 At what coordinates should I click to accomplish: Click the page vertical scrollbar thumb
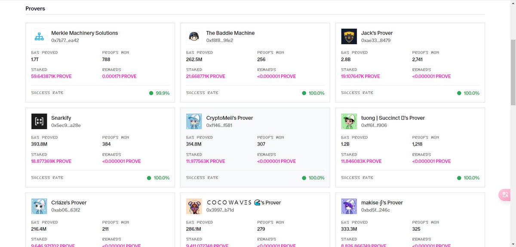(513, 72)
